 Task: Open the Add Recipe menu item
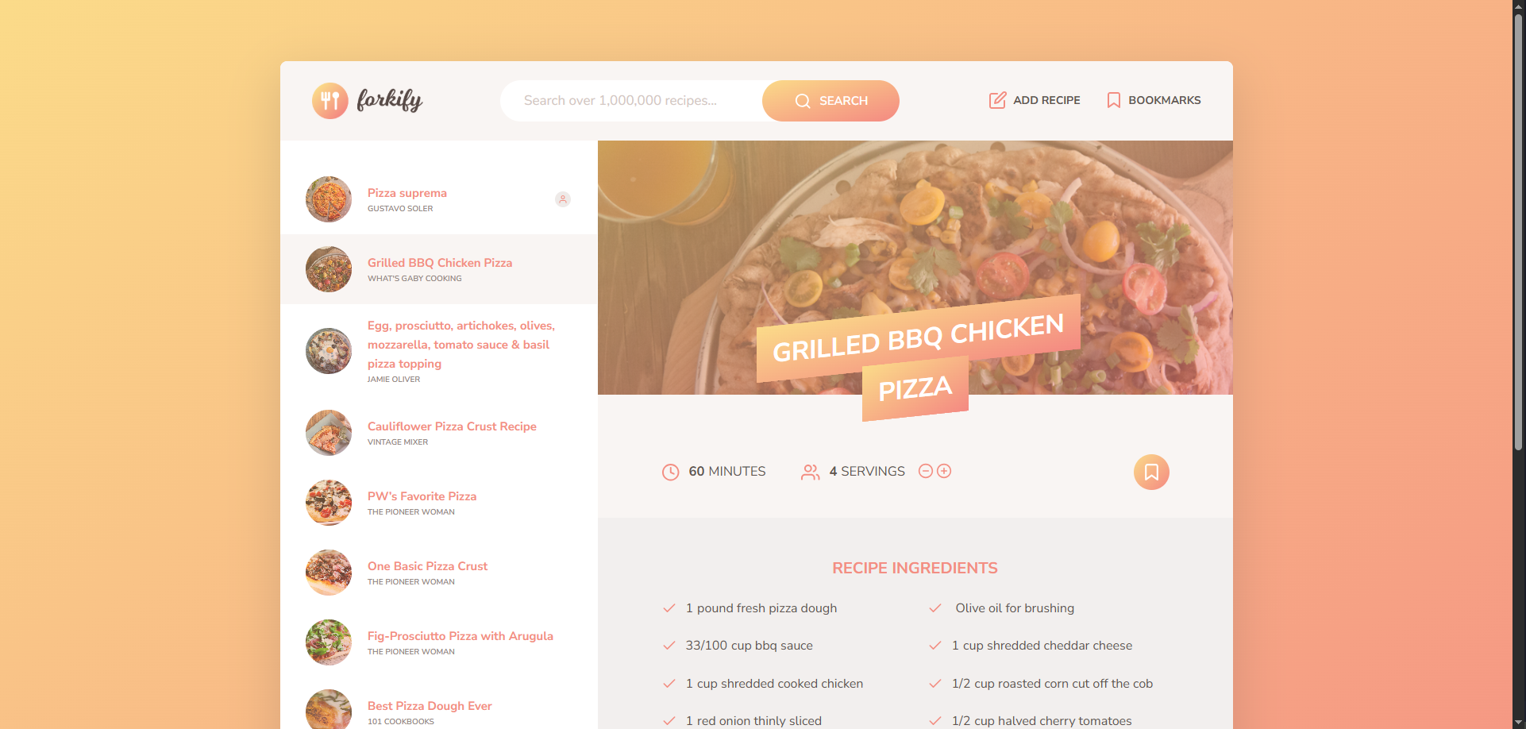pyautogui.click(x=1035, y=100)
